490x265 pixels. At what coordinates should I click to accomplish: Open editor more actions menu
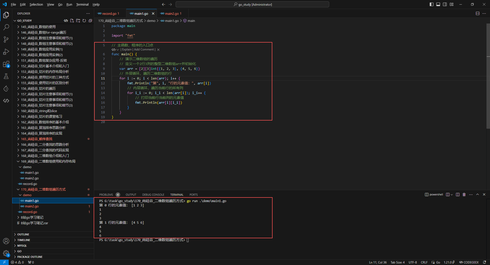pyautogui.click(x=484, y=14)
